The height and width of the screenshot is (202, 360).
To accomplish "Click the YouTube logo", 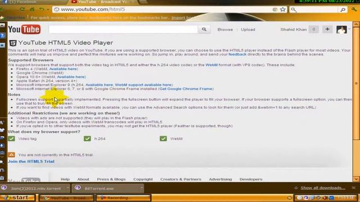I will (x=24, y=29).
